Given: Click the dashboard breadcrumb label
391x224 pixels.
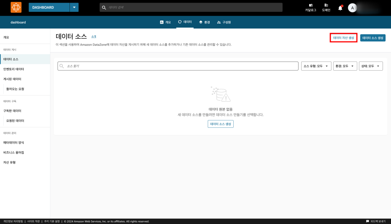Looking at the screenshot, I should (x=18, y=22).
